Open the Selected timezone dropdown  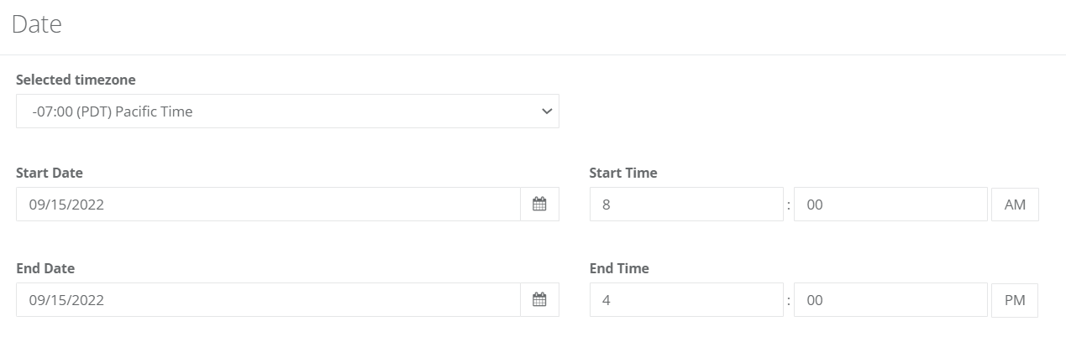[x=287, y=111]
